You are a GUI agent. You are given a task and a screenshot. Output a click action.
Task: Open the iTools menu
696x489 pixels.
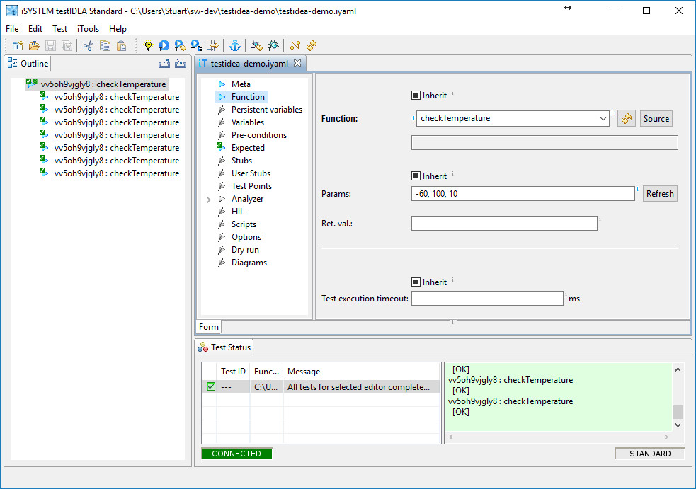click(x=88, y=29)
